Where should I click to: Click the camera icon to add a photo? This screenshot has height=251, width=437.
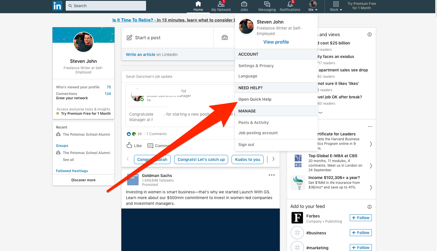224,37
